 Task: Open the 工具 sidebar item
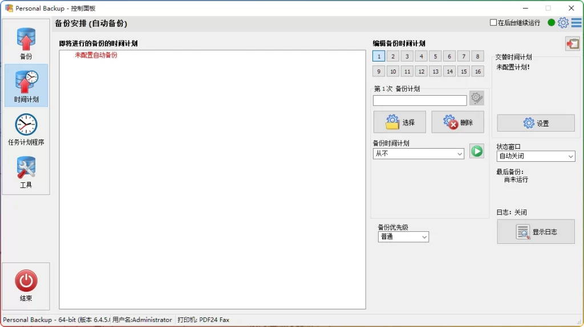coord(26,172)
